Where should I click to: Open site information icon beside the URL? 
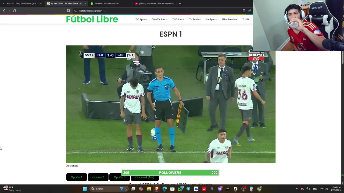(x=75, y=11)
